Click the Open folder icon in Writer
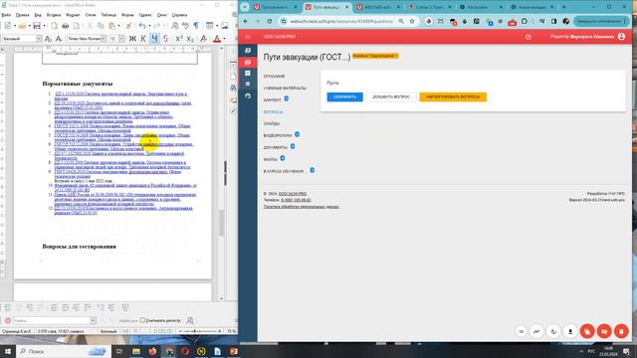This screenshot has width=637, height=358. [x=22, y=26]
